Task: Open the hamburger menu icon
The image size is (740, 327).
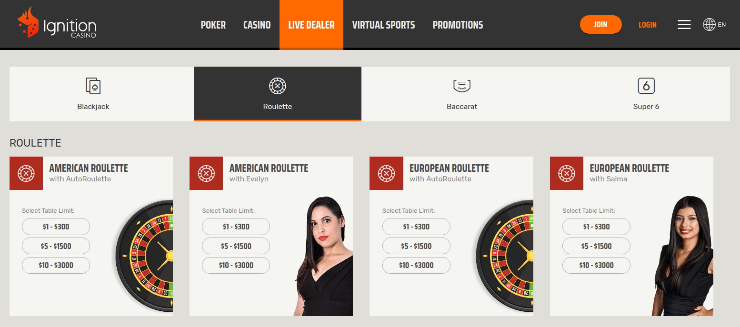Action: point(684,25)
